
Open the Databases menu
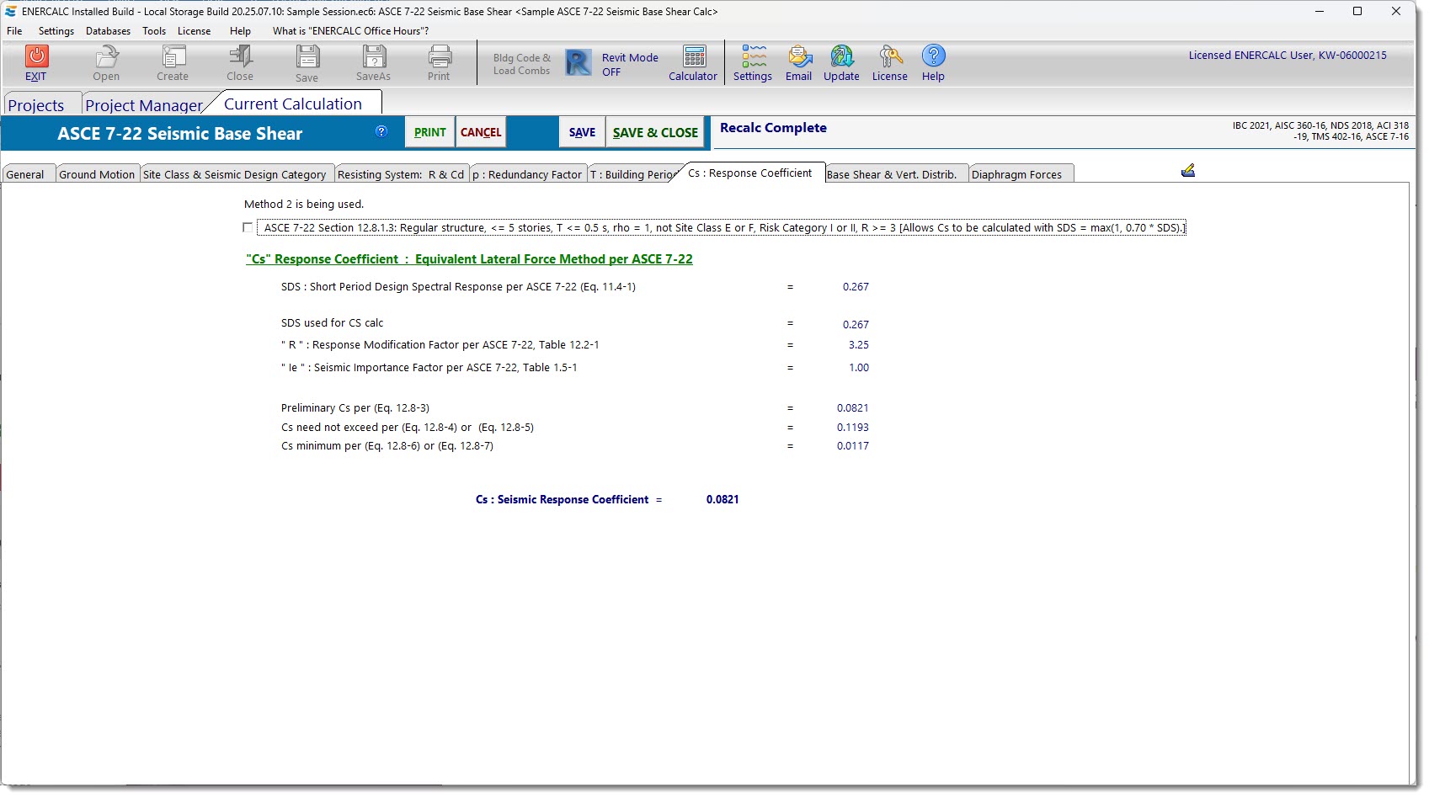[108, 31]
